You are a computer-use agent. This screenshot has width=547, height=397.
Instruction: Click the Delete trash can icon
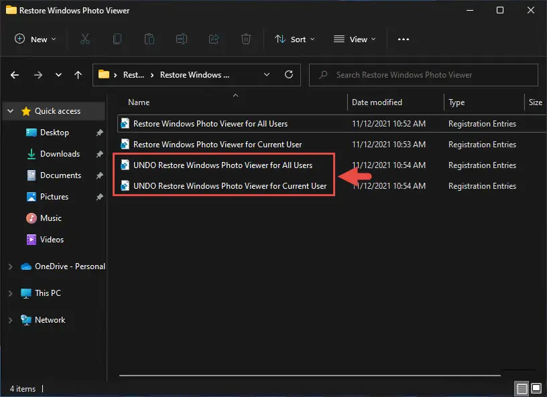246,39
